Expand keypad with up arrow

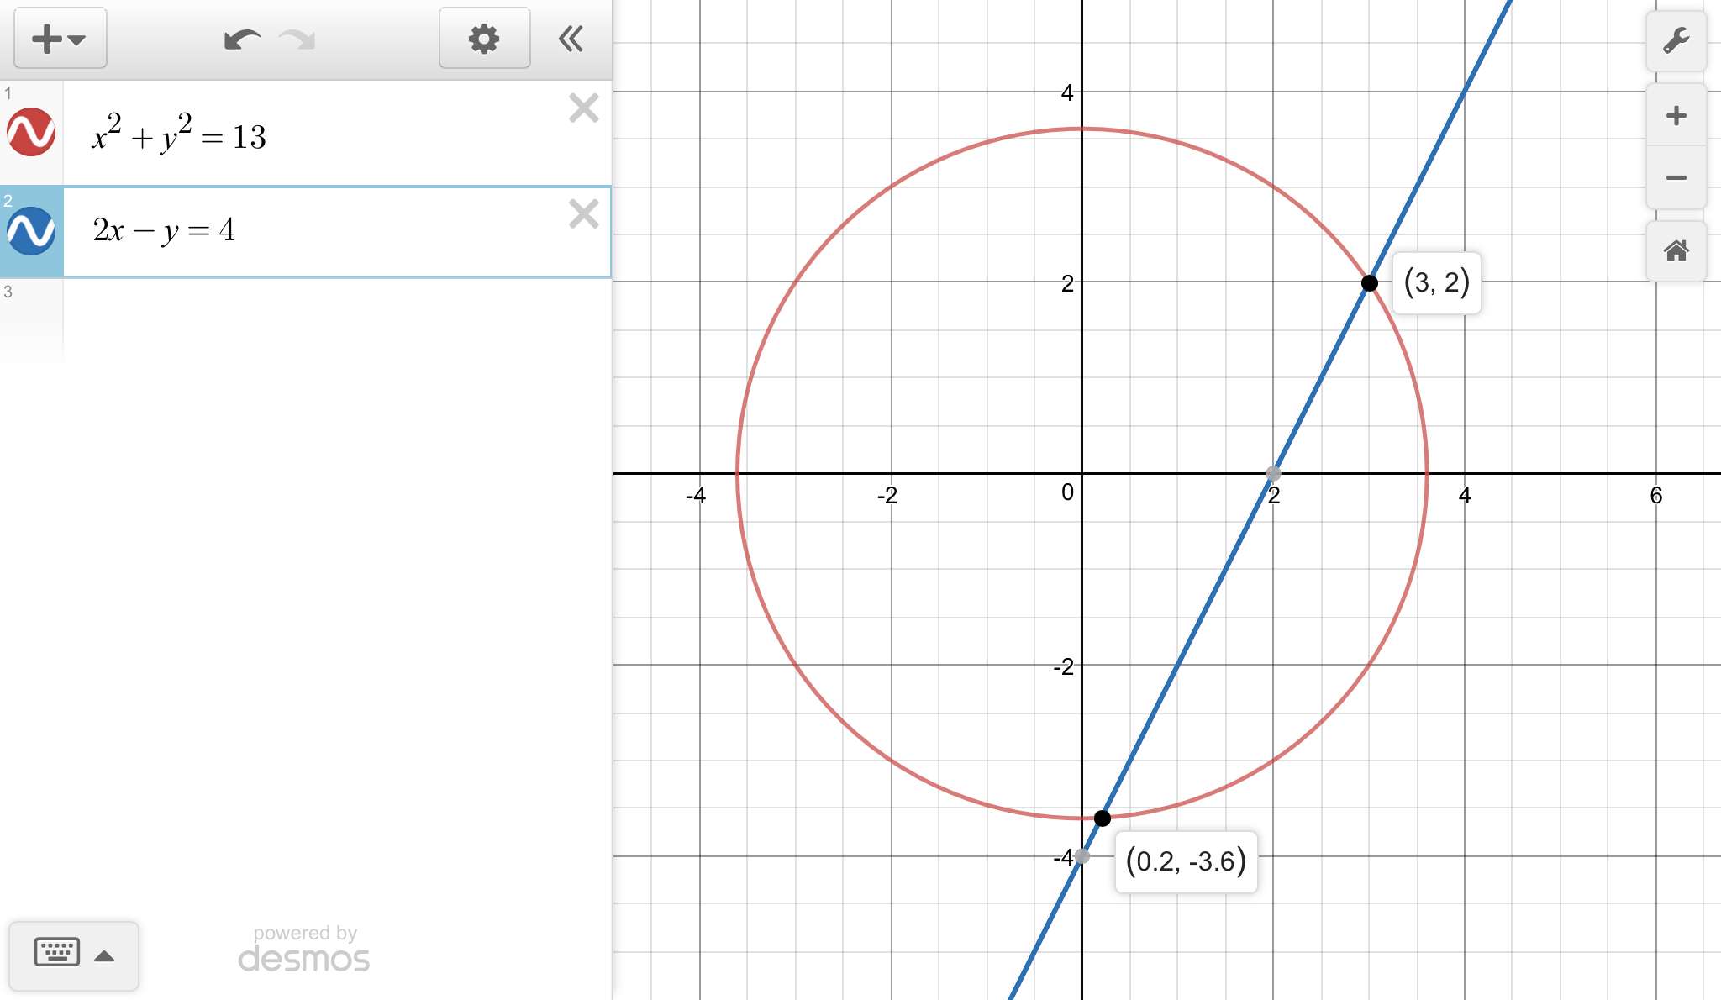(x=104, y=955)
